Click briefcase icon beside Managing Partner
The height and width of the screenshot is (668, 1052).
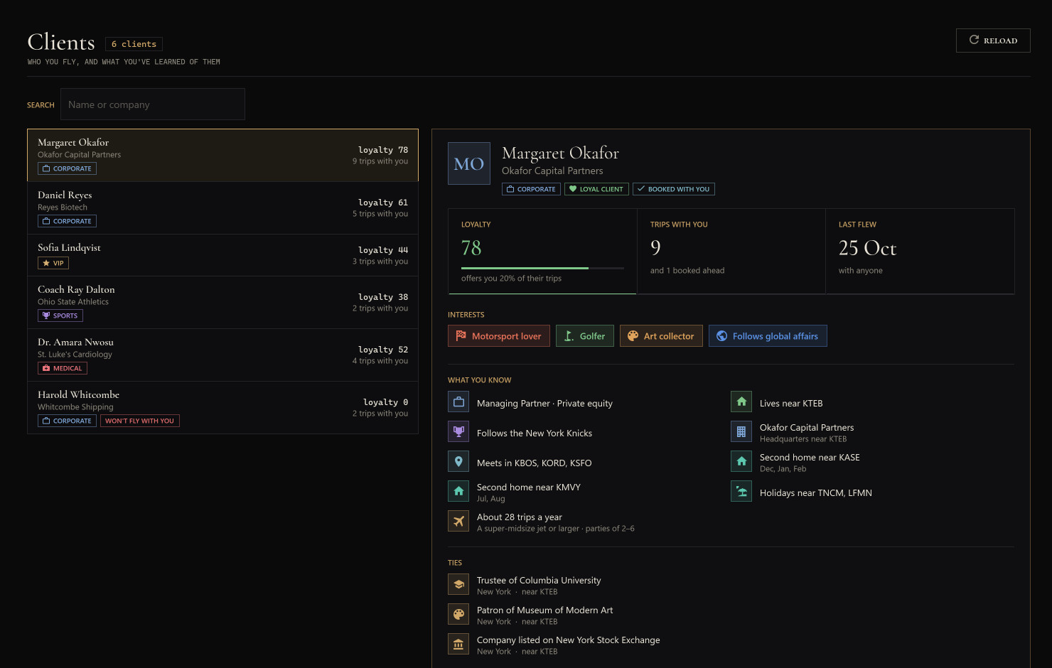pos(458,402)
